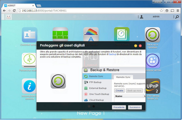The image size is (182, 120).
Task: Go to next desktop page arrow
Action: pyautogui.click(x=177, y=56)
